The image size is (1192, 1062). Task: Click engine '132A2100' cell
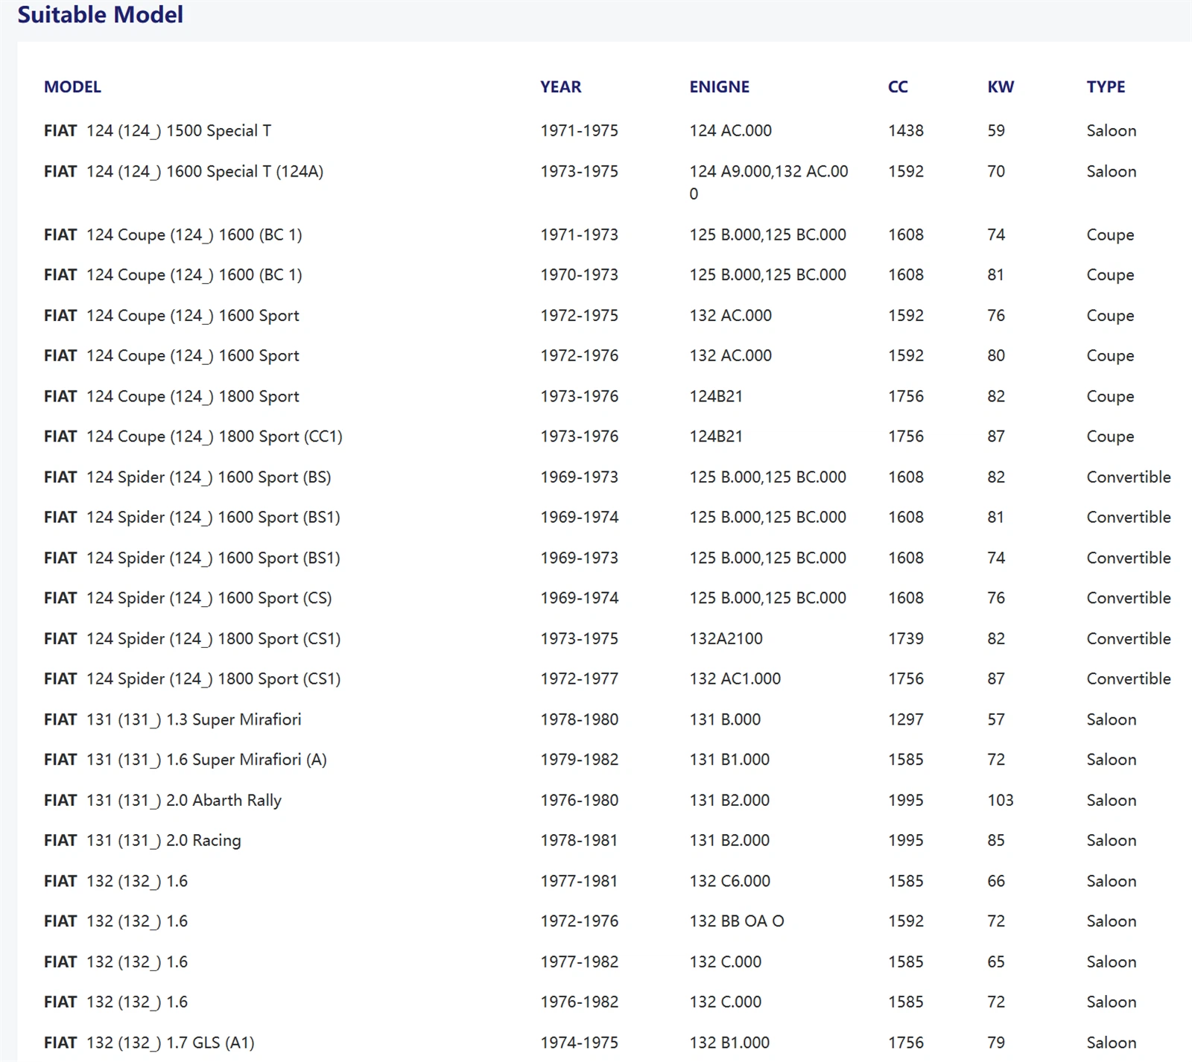726,638
